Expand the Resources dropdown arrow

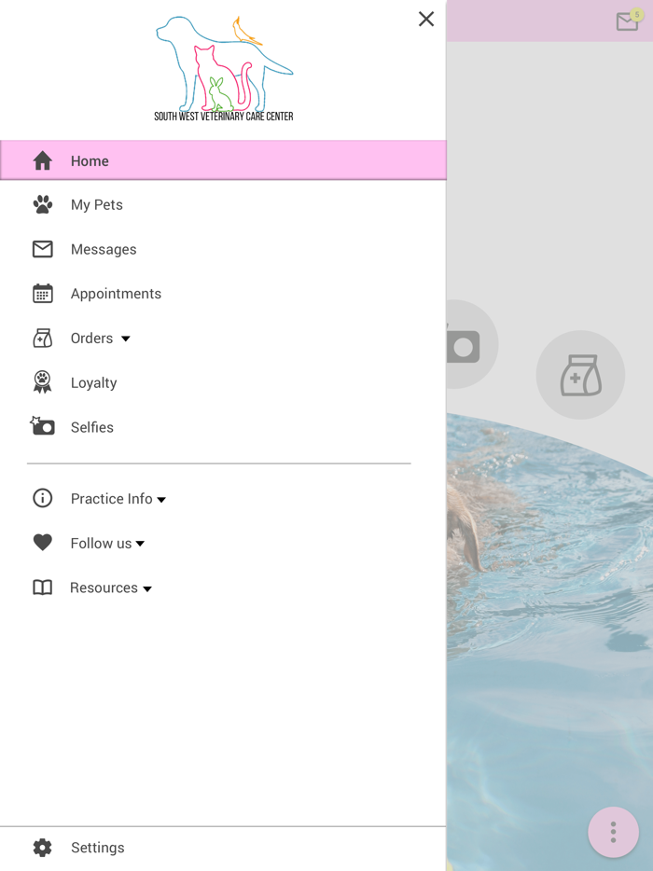147,588
